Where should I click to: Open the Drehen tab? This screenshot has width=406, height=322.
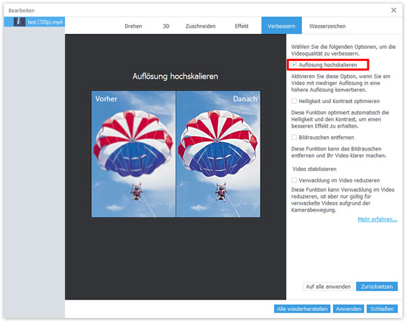(x=133, y=26)
